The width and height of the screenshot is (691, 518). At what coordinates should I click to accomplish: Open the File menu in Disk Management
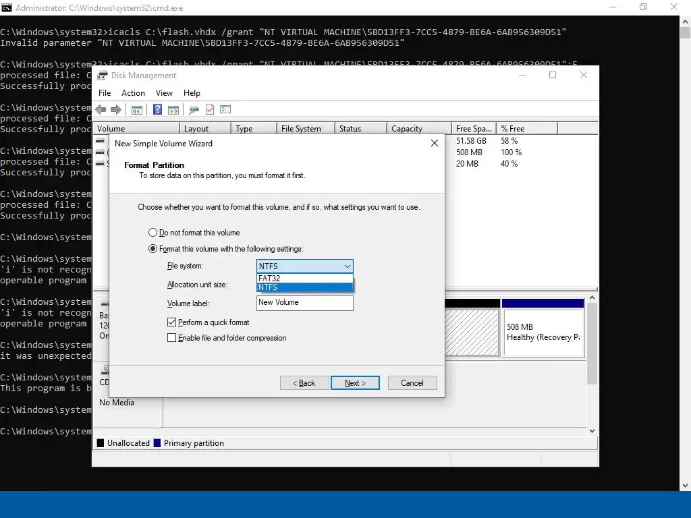pyautogui.click(x=105, y=93)
